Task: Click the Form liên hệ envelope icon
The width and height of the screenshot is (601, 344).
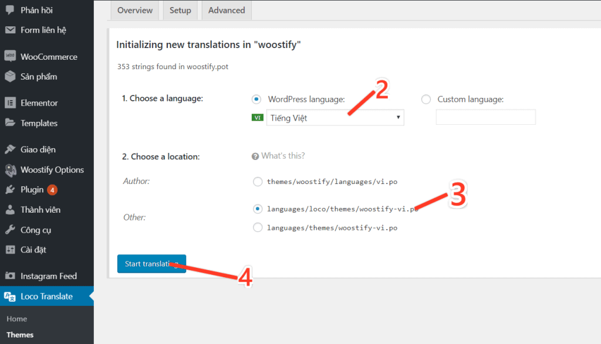Action: tap(11, 30)
